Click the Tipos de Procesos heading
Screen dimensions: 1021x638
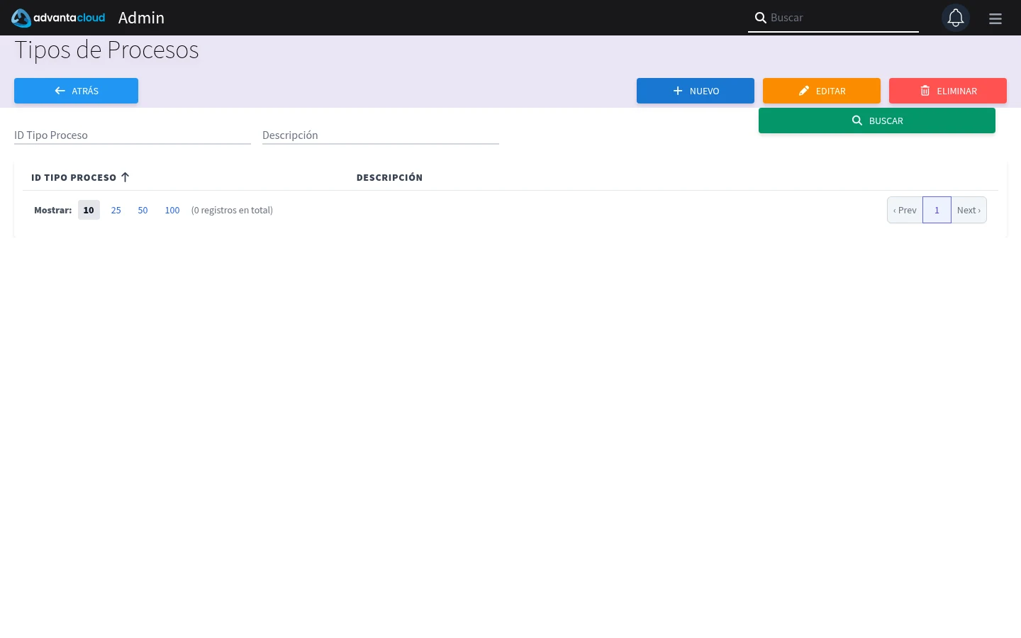(106, 50)
